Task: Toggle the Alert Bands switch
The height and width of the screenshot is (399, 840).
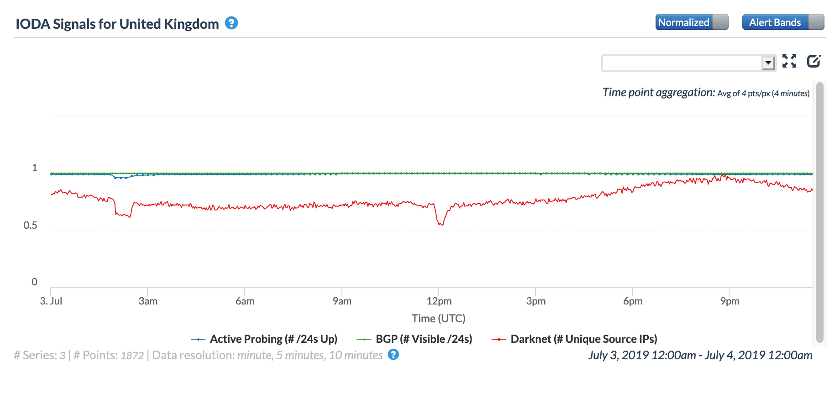Action: point(783,22)
